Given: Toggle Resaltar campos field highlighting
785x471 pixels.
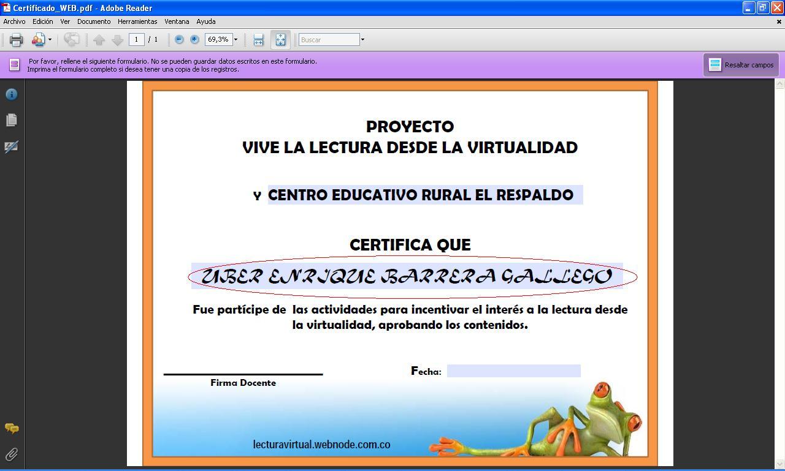Looking at the screenshot, I should pos(741,65).
